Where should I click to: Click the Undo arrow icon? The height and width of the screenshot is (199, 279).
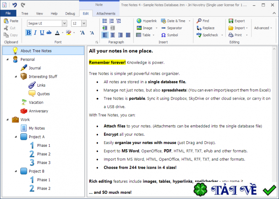click(x=14, y=5)
